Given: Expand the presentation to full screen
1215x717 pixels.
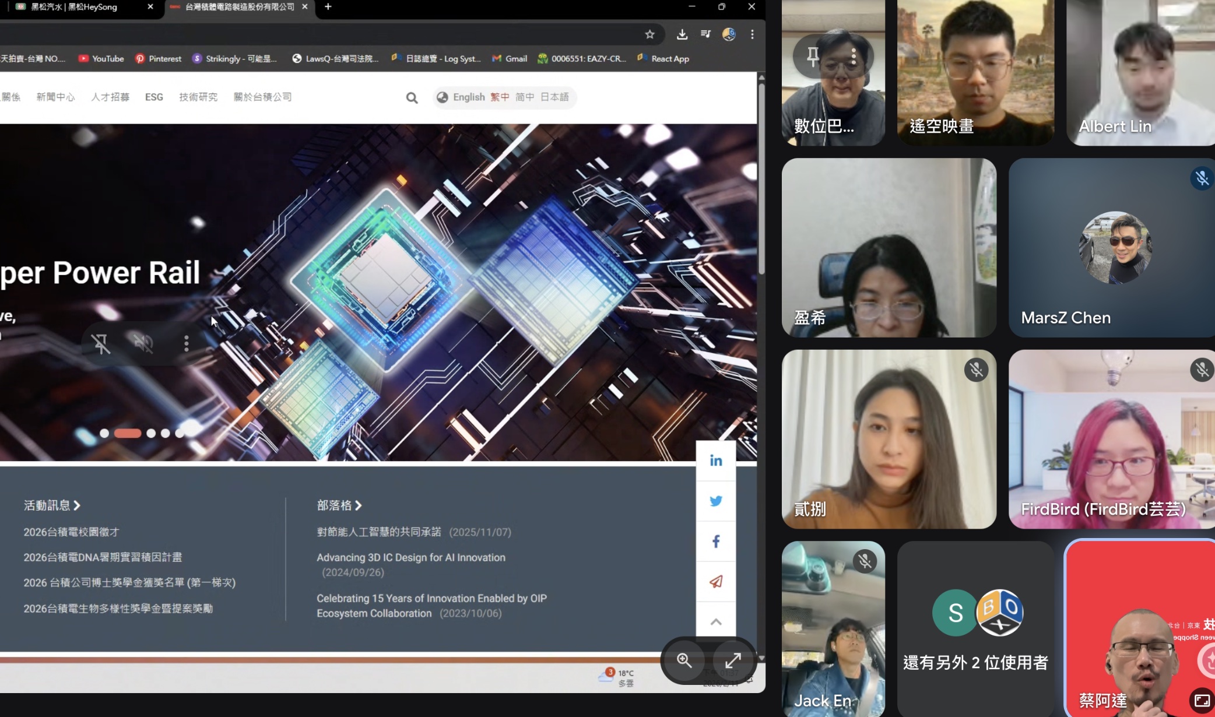Looking at the screenshot, I should (733, 660).
